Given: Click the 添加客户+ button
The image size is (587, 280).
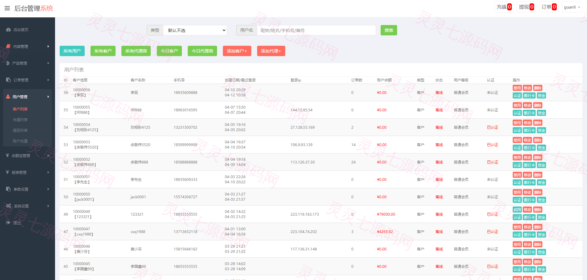Looking at the screenshot, I should click(x=237, y=51).
